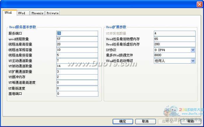Viewport: 204px width, 127px height.
Task: Click into the 线程池最低容量 field
Action: click(77, 55)
